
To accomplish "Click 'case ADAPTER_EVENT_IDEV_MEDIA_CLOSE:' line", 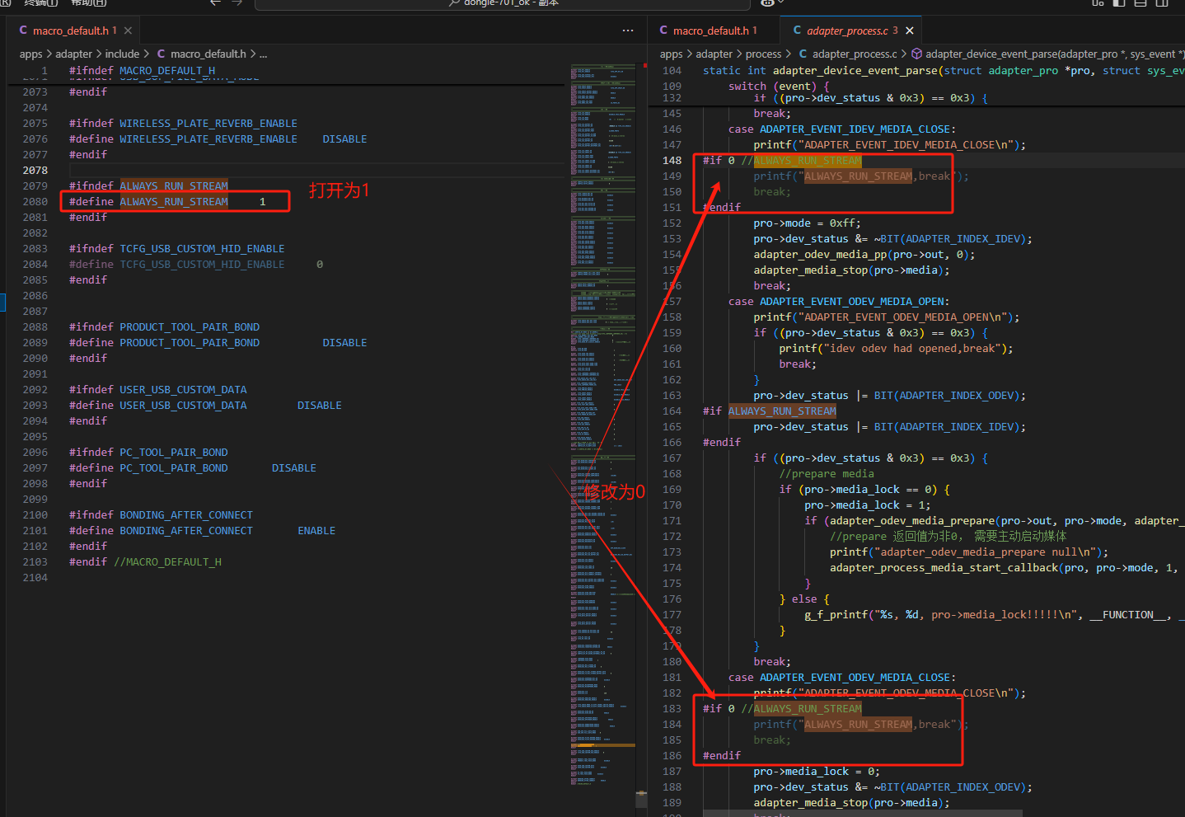I will [841, 129].
